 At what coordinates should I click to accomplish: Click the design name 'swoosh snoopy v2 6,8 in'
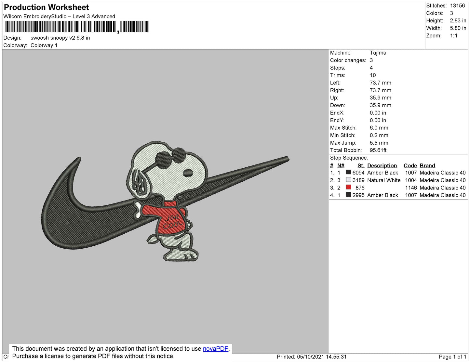tap(60, 38)
